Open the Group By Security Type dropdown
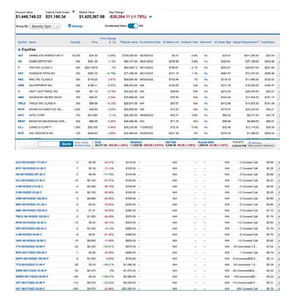 click(45, 26)
